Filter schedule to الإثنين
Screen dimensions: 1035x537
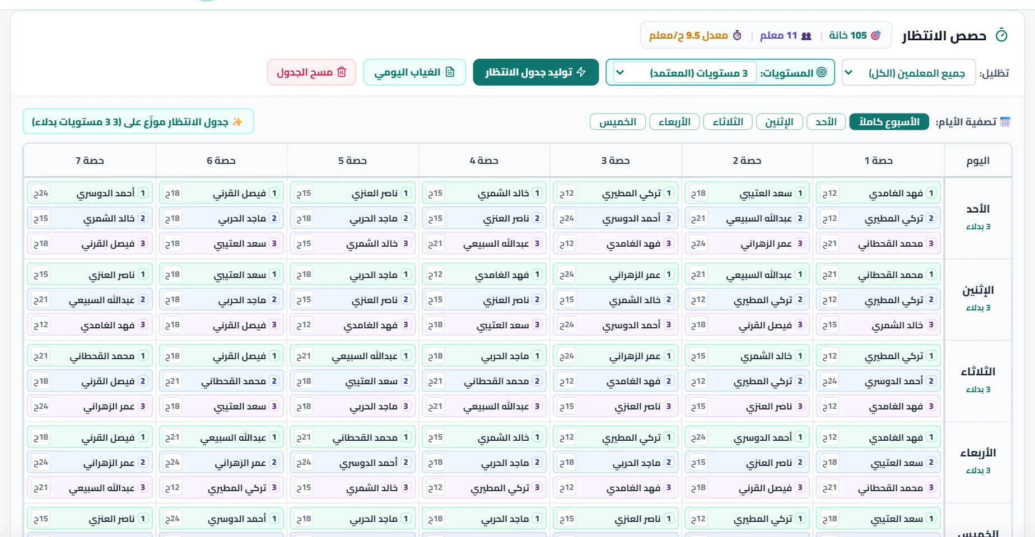coord(779,122)
